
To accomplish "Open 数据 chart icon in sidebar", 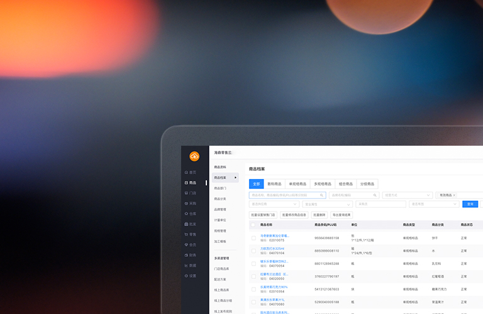I will click(x=186, y=266).
